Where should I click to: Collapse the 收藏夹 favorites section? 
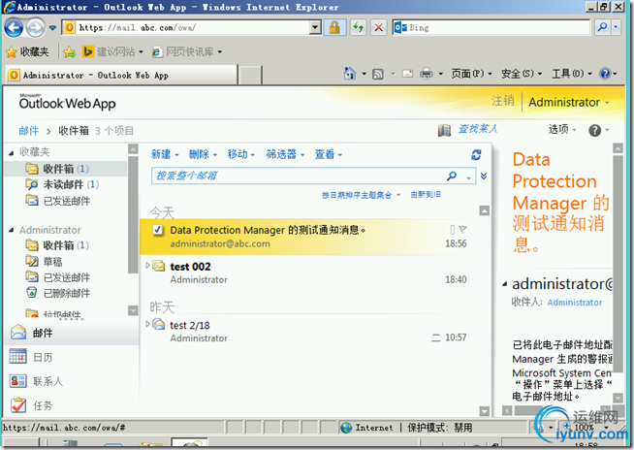[11, 152]
